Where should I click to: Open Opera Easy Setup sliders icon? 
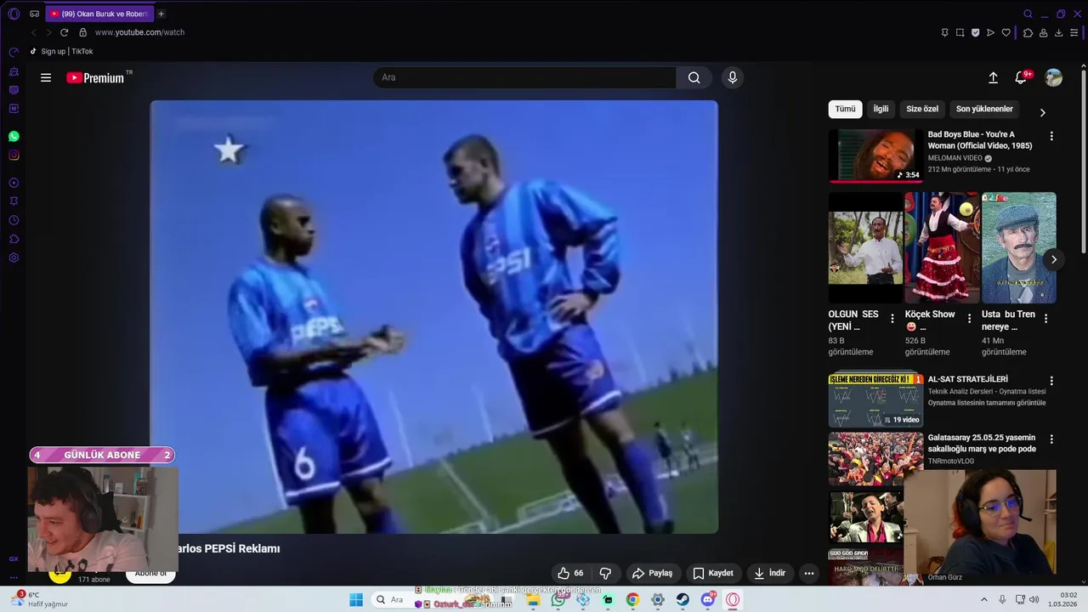tap(1074, 32)
